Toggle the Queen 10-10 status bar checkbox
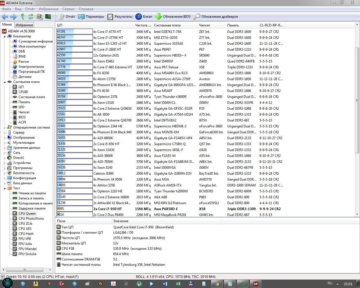 point(3,277)
